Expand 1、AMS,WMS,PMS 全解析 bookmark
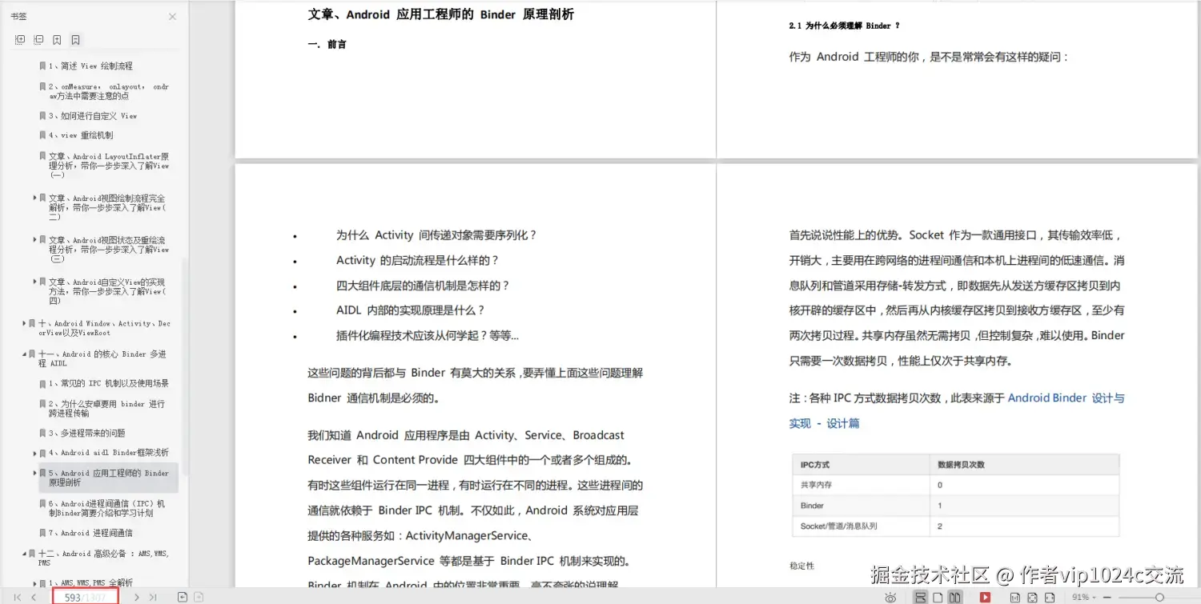Image resolution: width=1201 pixels, height=604 pixels. [x=34, y=583]
